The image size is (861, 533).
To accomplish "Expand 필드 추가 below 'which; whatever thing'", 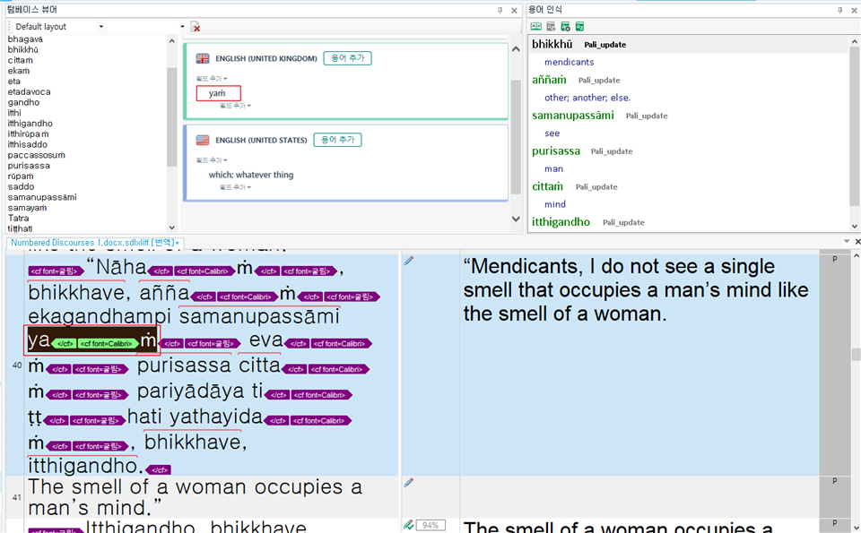I will [235, 187].
